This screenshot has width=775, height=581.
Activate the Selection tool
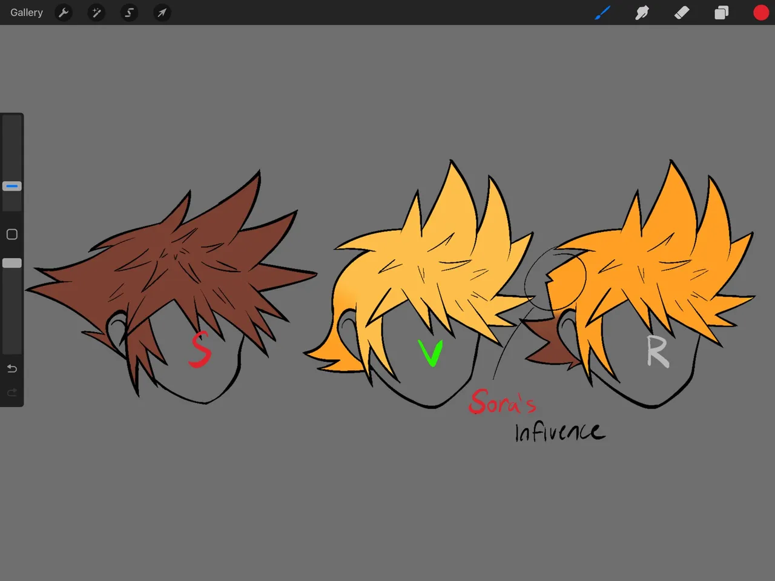pyautogui.click(x=129, y=12)
